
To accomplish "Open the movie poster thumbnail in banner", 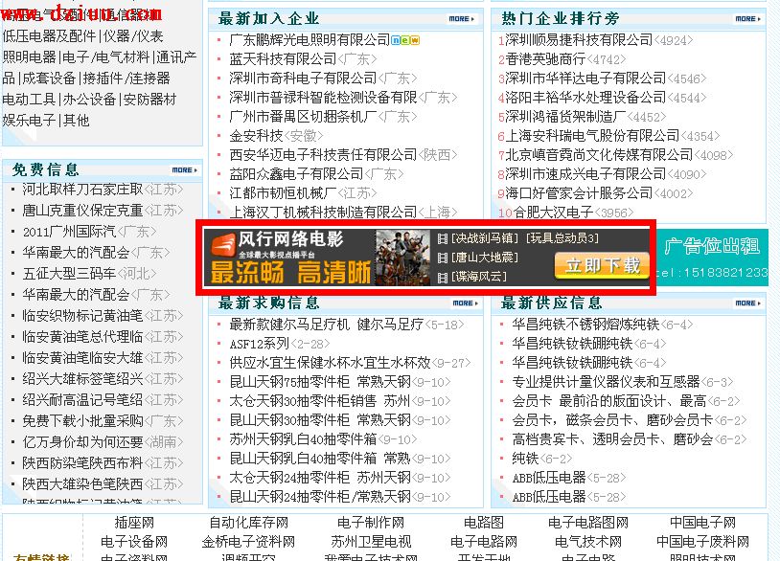I will (x=403, y=258).
